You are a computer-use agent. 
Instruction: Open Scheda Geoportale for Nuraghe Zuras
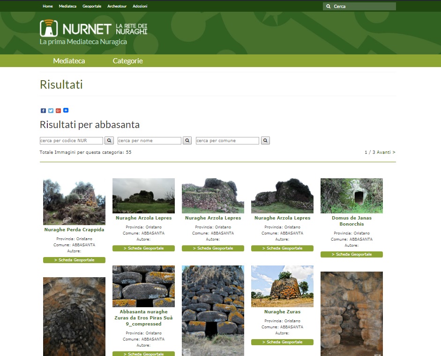283,342
